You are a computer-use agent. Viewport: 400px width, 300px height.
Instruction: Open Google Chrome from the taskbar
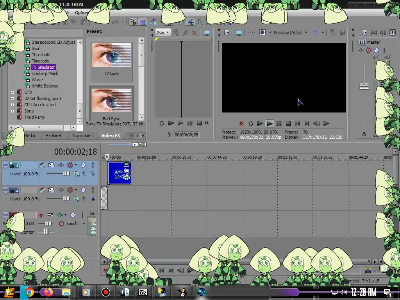pyautogui.click(x=29, y=292)
